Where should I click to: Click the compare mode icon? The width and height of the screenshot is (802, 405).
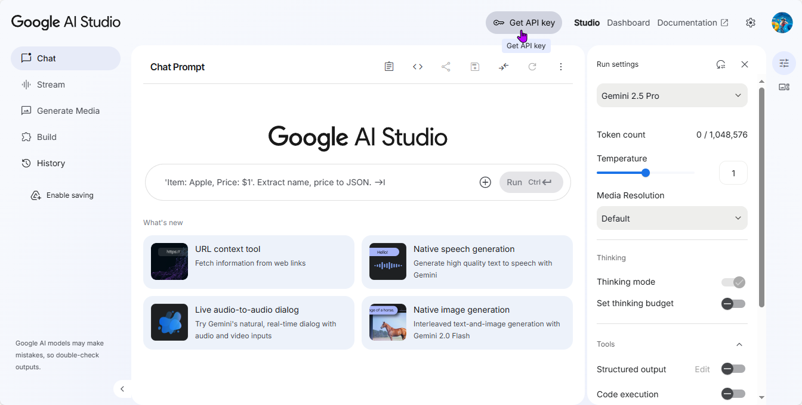[504, 67]
